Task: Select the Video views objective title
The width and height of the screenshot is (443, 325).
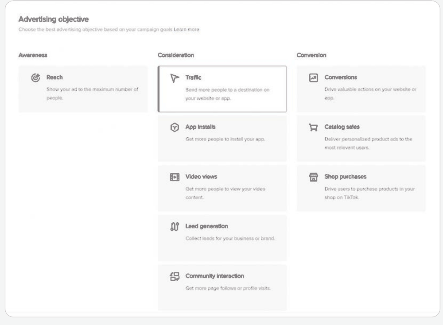Action: coord(202,177)
